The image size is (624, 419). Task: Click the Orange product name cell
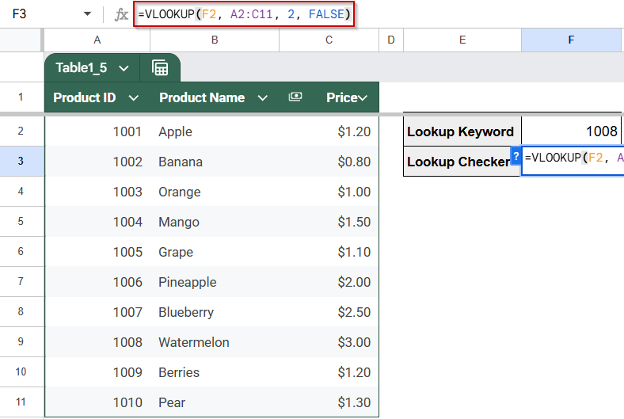(215, 192)
